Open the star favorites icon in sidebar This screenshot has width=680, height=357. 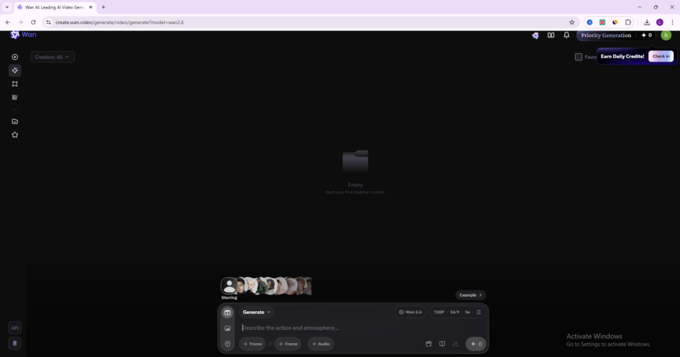15,135
